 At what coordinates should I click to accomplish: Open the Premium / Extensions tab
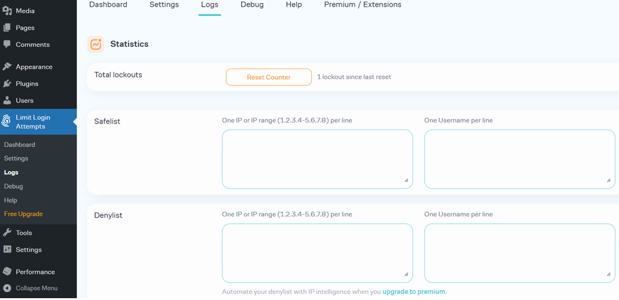coord(363,5)
